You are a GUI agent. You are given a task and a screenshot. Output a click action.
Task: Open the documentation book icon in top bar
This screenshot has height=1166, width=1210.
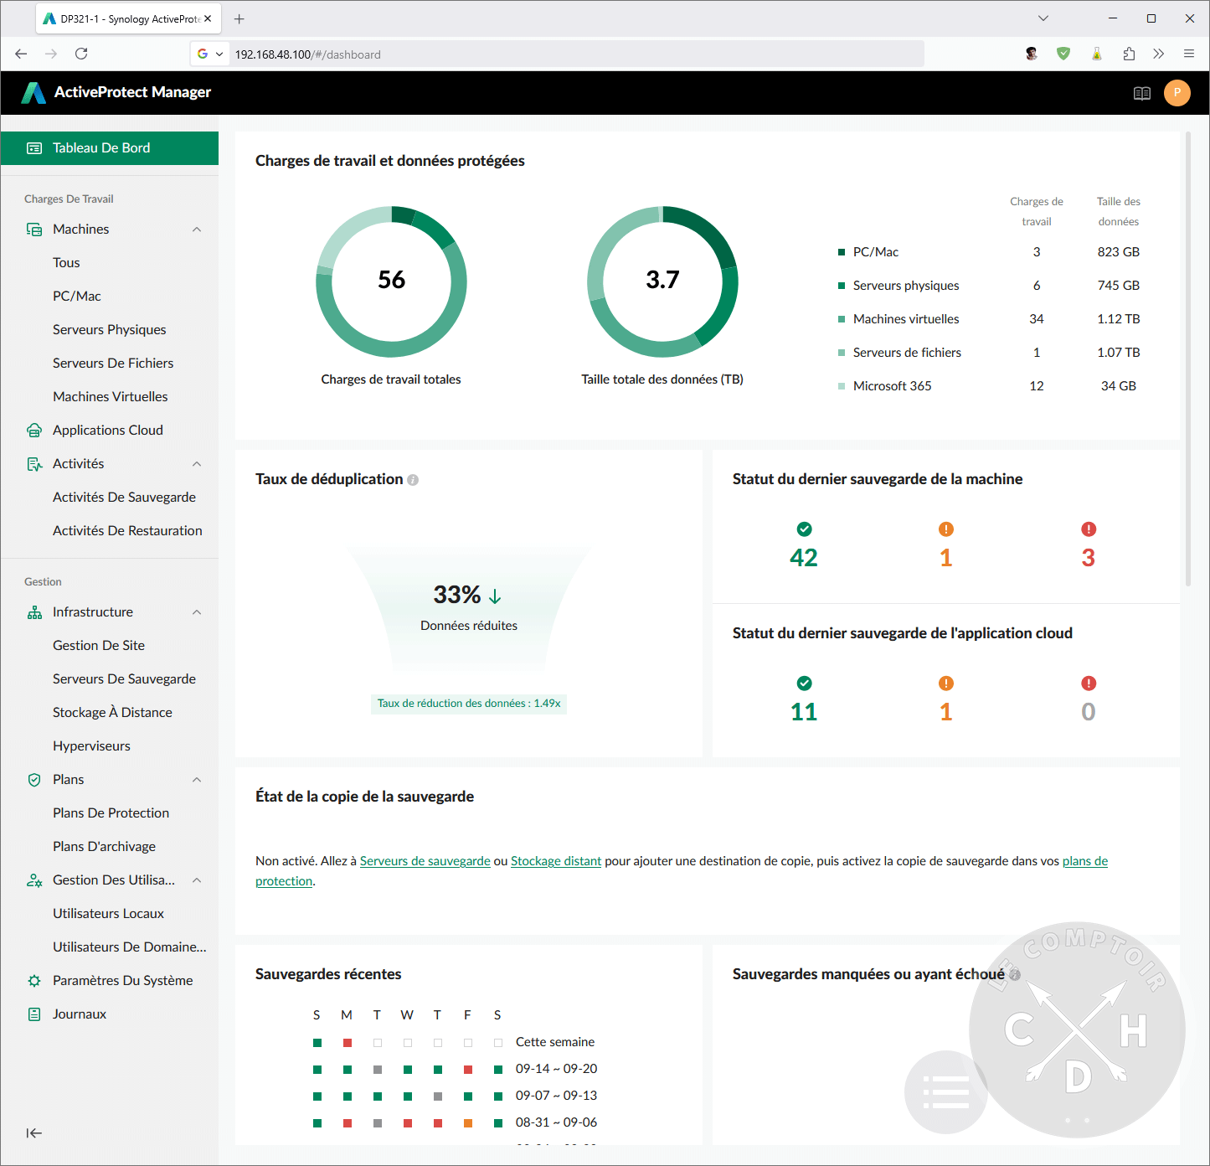point(1142,93)
